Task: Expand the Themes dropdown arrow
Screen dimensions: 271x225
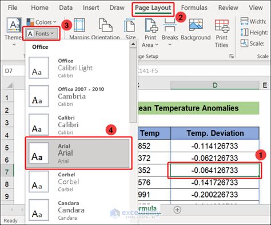Action: pos(14,45)
